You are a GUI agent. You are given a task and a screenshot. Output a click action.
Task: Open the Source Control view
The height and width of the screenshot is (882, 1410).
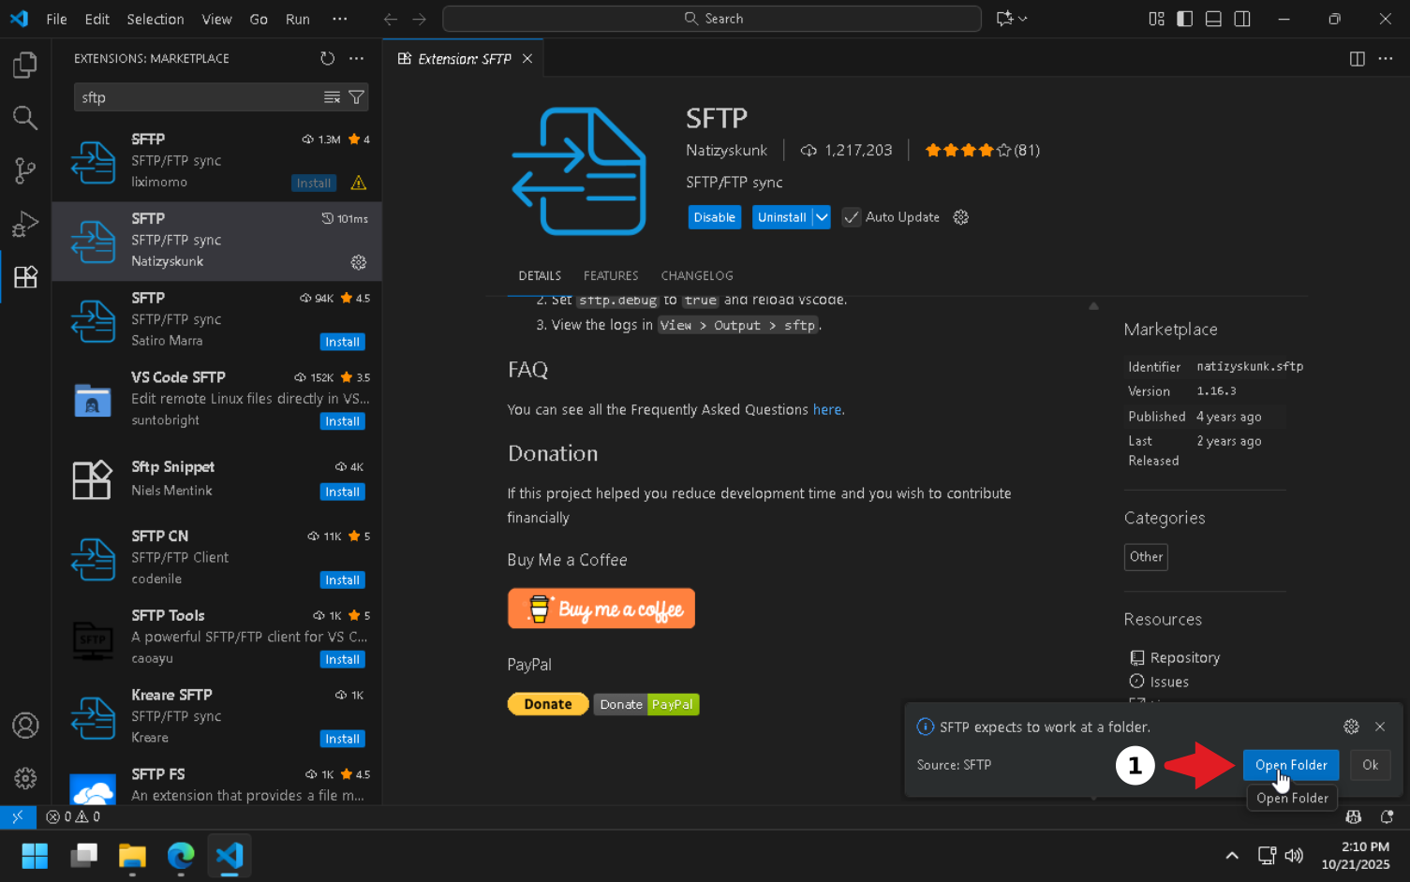(x=25, y=170)
